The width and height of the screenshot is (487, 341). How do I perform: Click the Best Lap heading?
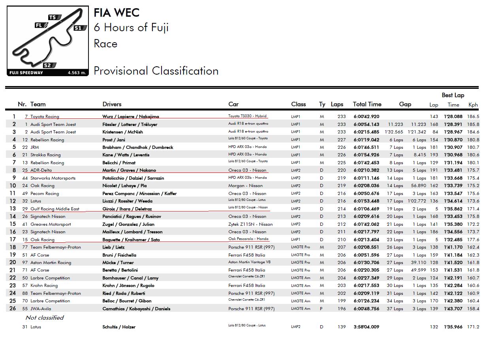coord(453,95)
